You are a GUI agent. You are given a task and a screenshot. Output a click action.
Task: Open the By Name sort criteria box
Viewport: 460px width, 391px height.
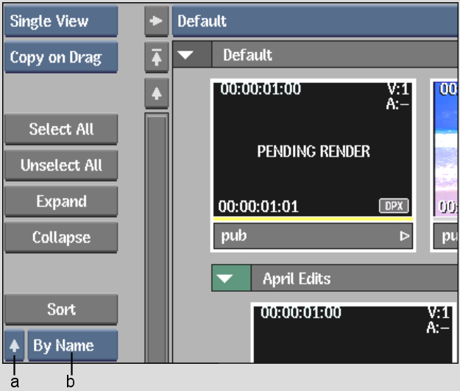(73, 346)
